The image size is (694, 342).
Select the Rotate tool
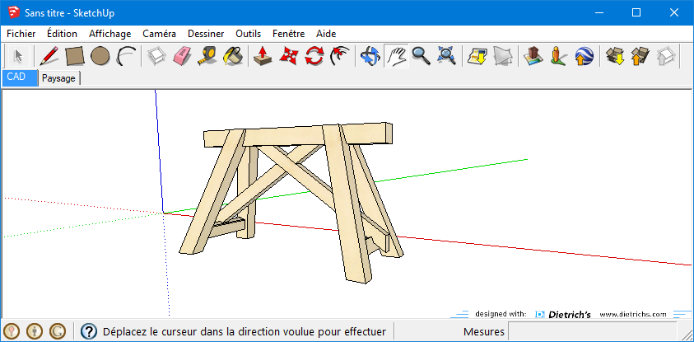click(314, 56)
